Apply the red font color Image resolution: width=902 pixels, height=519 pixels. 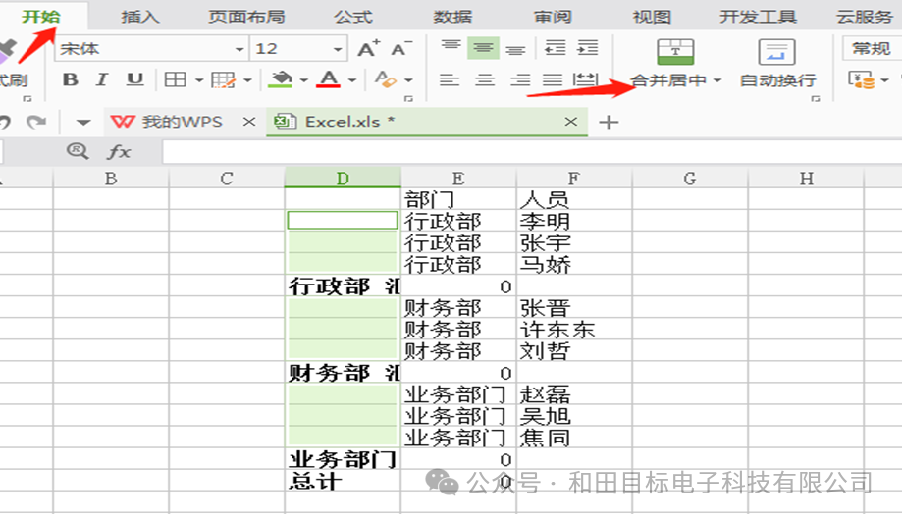(329, 79)
